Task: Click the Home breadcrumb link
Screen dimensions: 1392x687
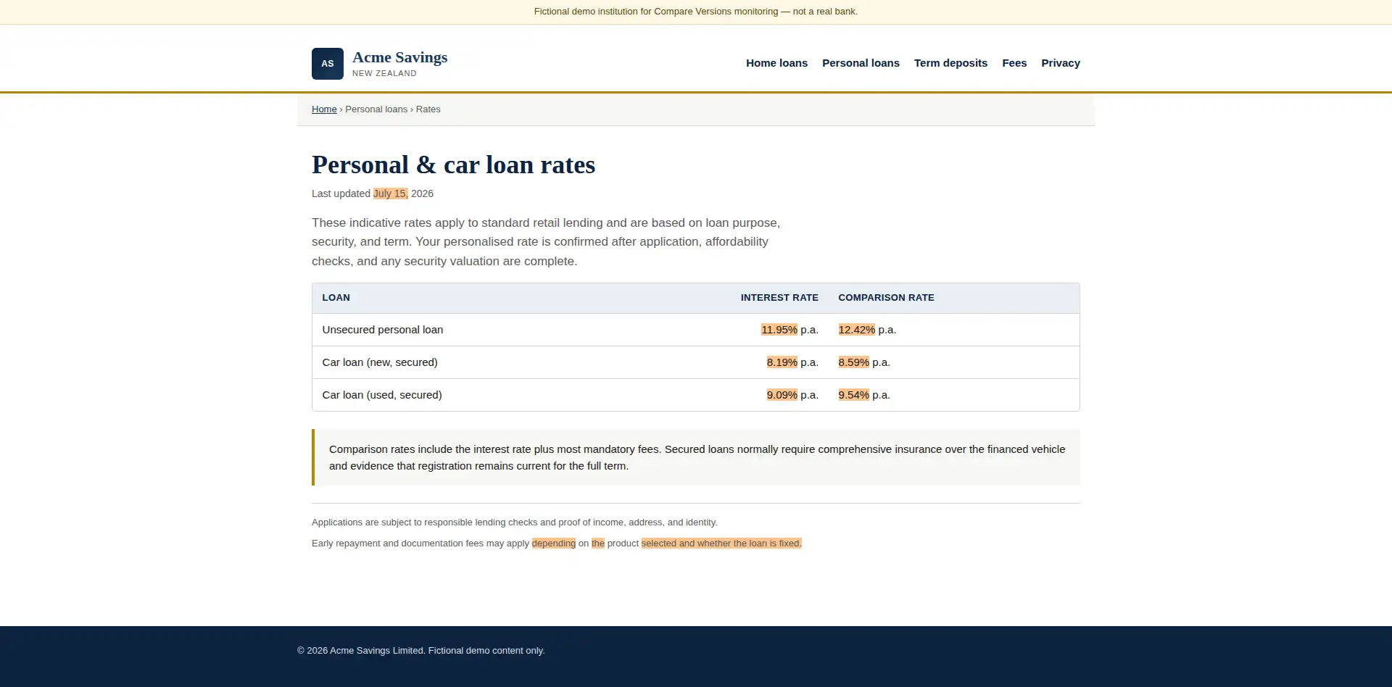Action: coord(324,109)
